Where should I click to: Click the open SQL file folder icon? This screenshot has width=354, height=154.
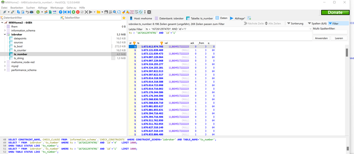click(99, 12)
